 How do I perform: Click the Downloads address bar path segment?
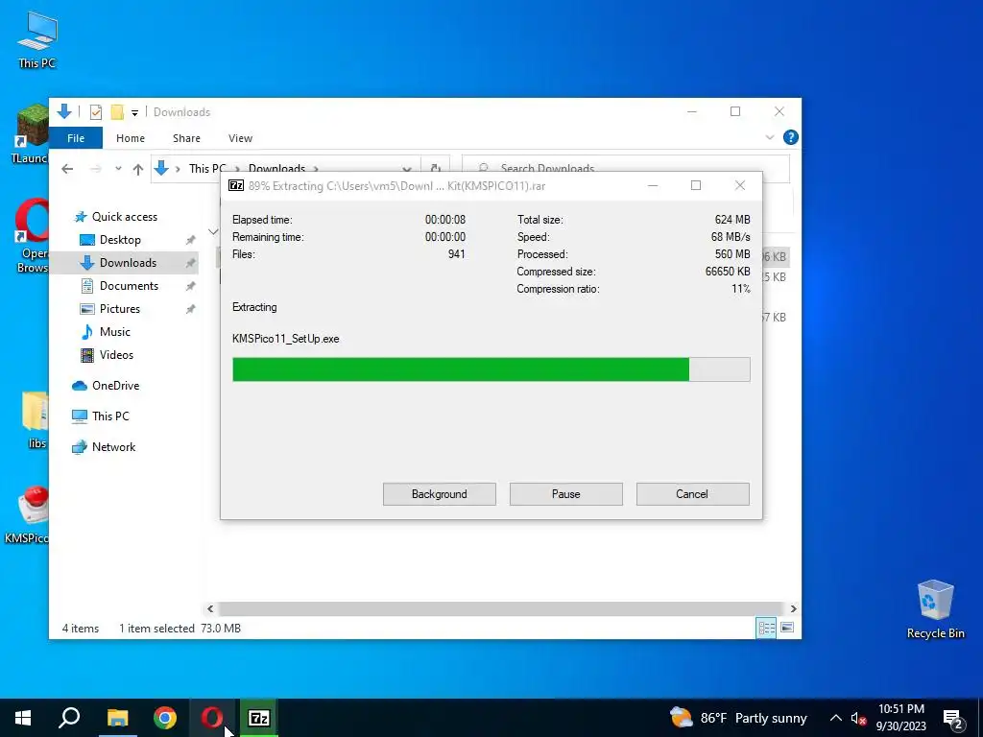(x=276, y=169)
